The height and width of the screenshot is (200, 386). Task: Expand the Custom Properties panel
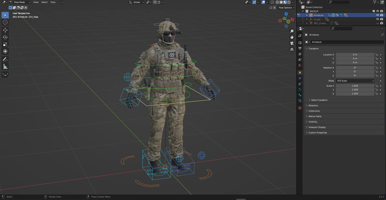[318, 133]
